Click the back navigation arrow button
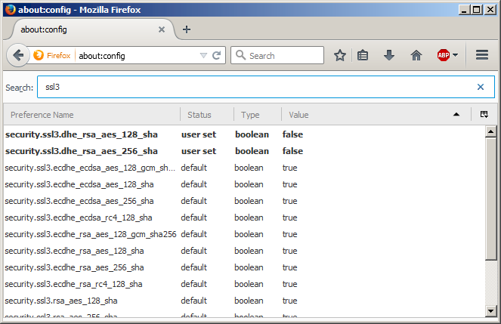Viewport: 501px width, 324px height. pos(17,56)
